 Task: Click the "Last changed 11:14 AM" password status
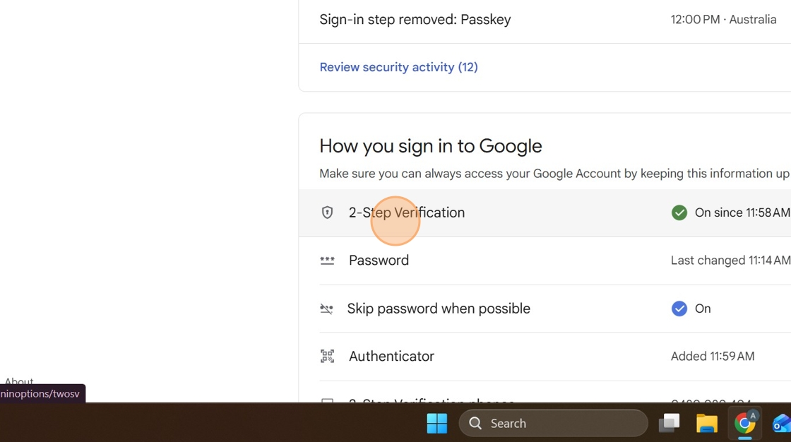(x=730, y=261)
